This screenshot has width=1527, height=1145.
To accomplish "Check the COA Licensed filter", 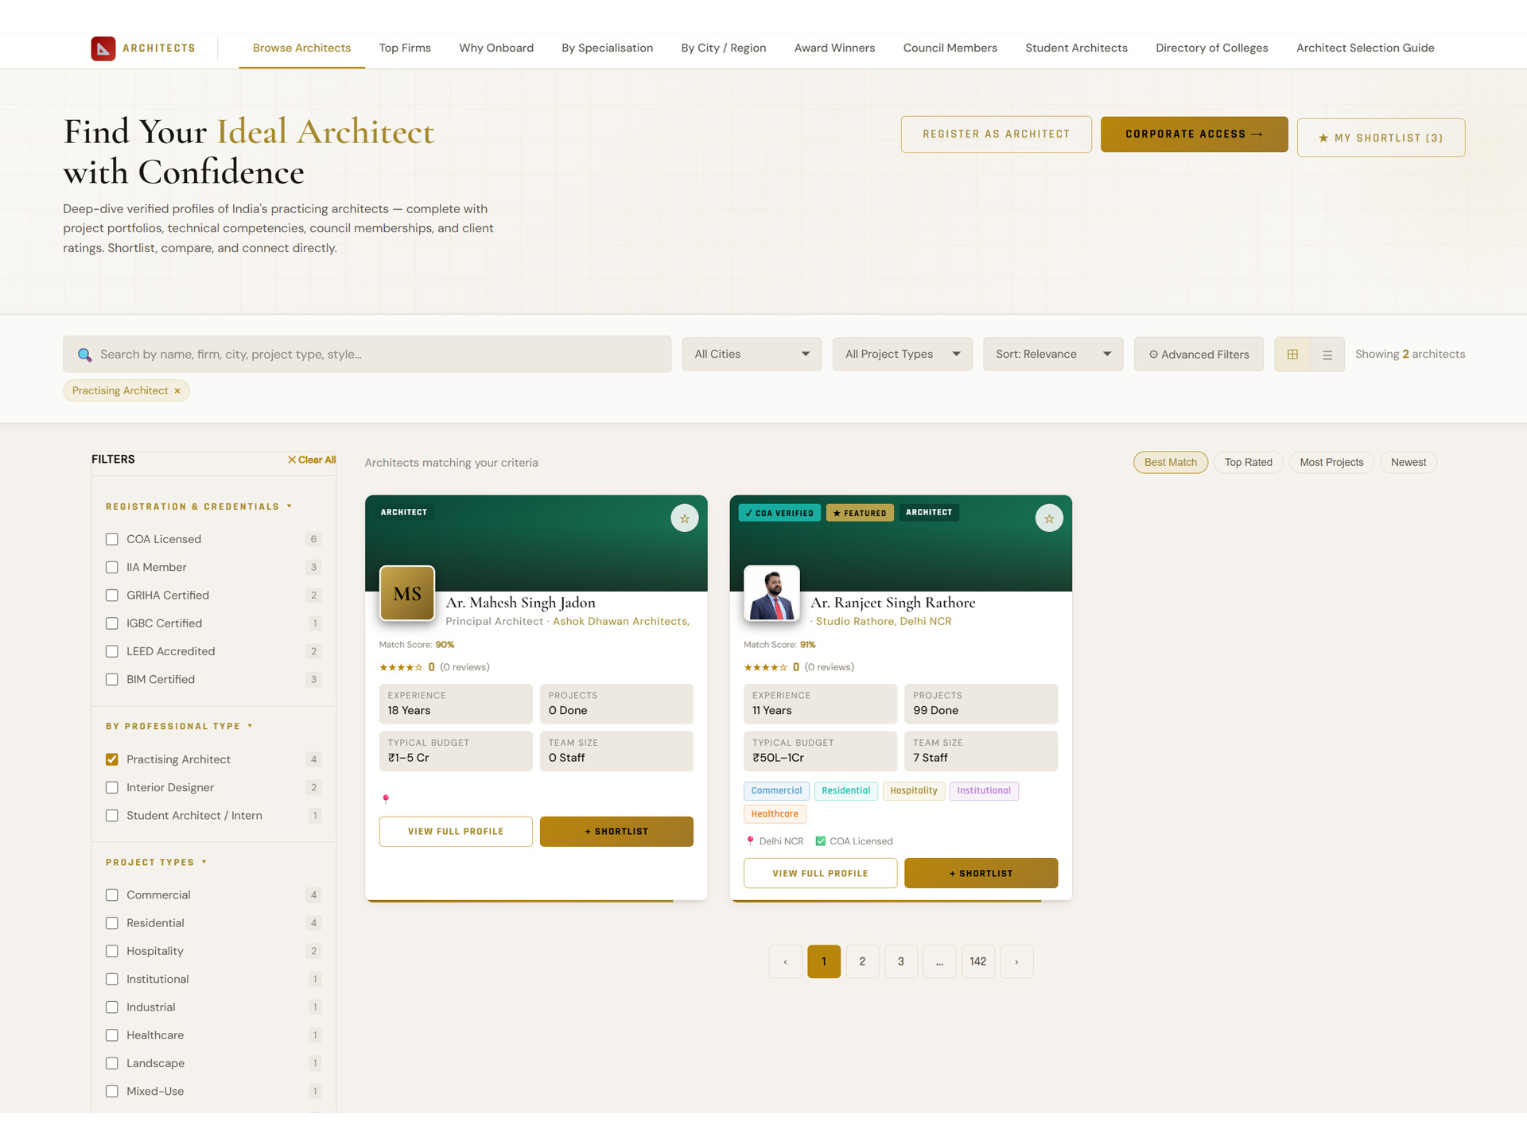I will click(112, 539).
